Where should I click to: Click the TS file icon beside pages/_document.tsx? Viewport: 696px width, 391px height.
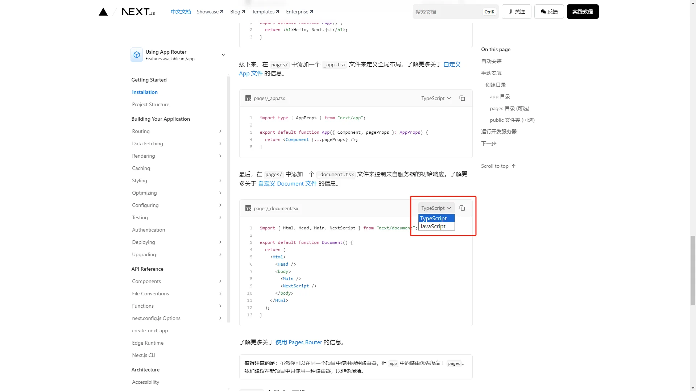click(248, 208)
